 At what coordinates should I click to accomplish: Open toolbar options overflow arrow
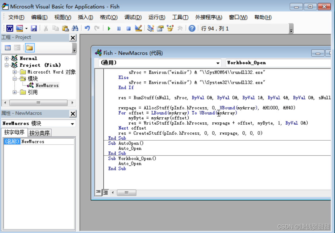291,29
